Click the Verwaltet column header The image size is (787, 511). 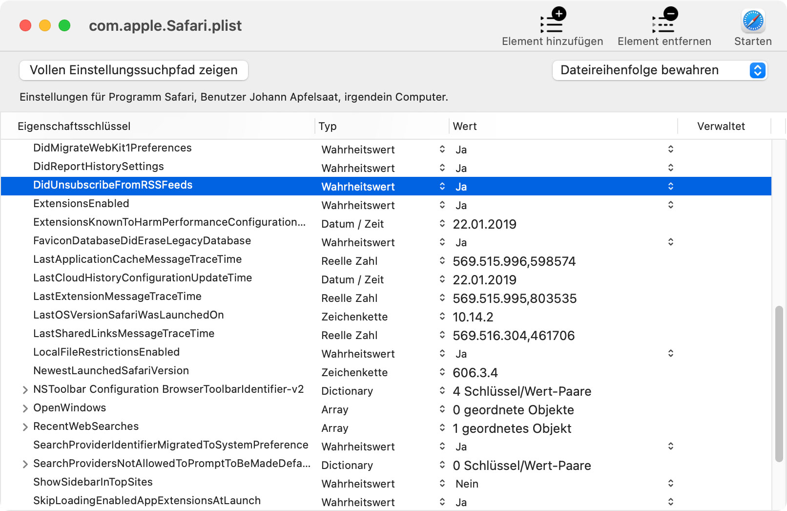pos(721,126)
